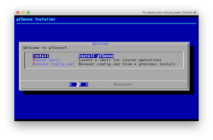This screenshot has width=213, height=140.
Task: Select the Recover config.xml option
Action: 53,64
